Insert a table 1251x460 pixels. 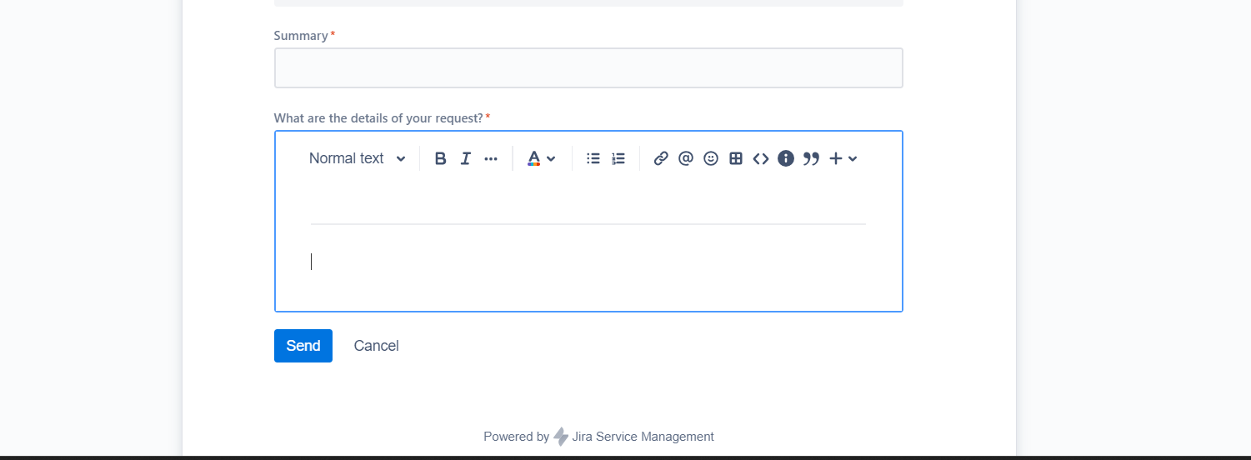pyautogui.click(x=736, y=158)
